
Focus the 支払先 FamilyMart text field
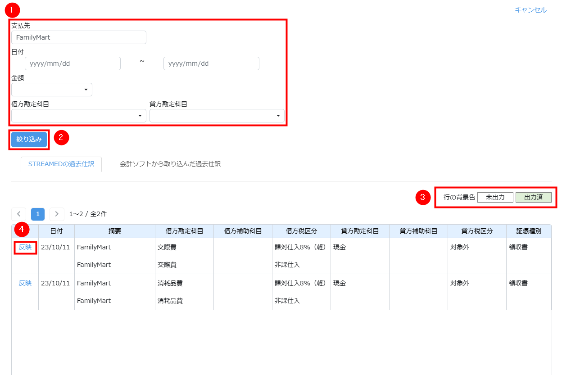[79, 37]
